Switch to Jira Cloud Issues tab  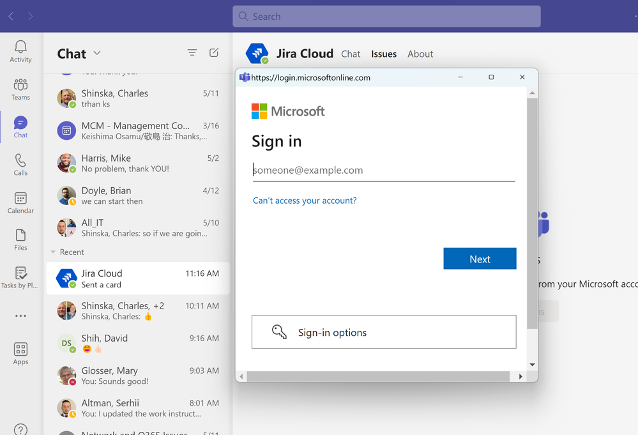click(x=384, y=54)
